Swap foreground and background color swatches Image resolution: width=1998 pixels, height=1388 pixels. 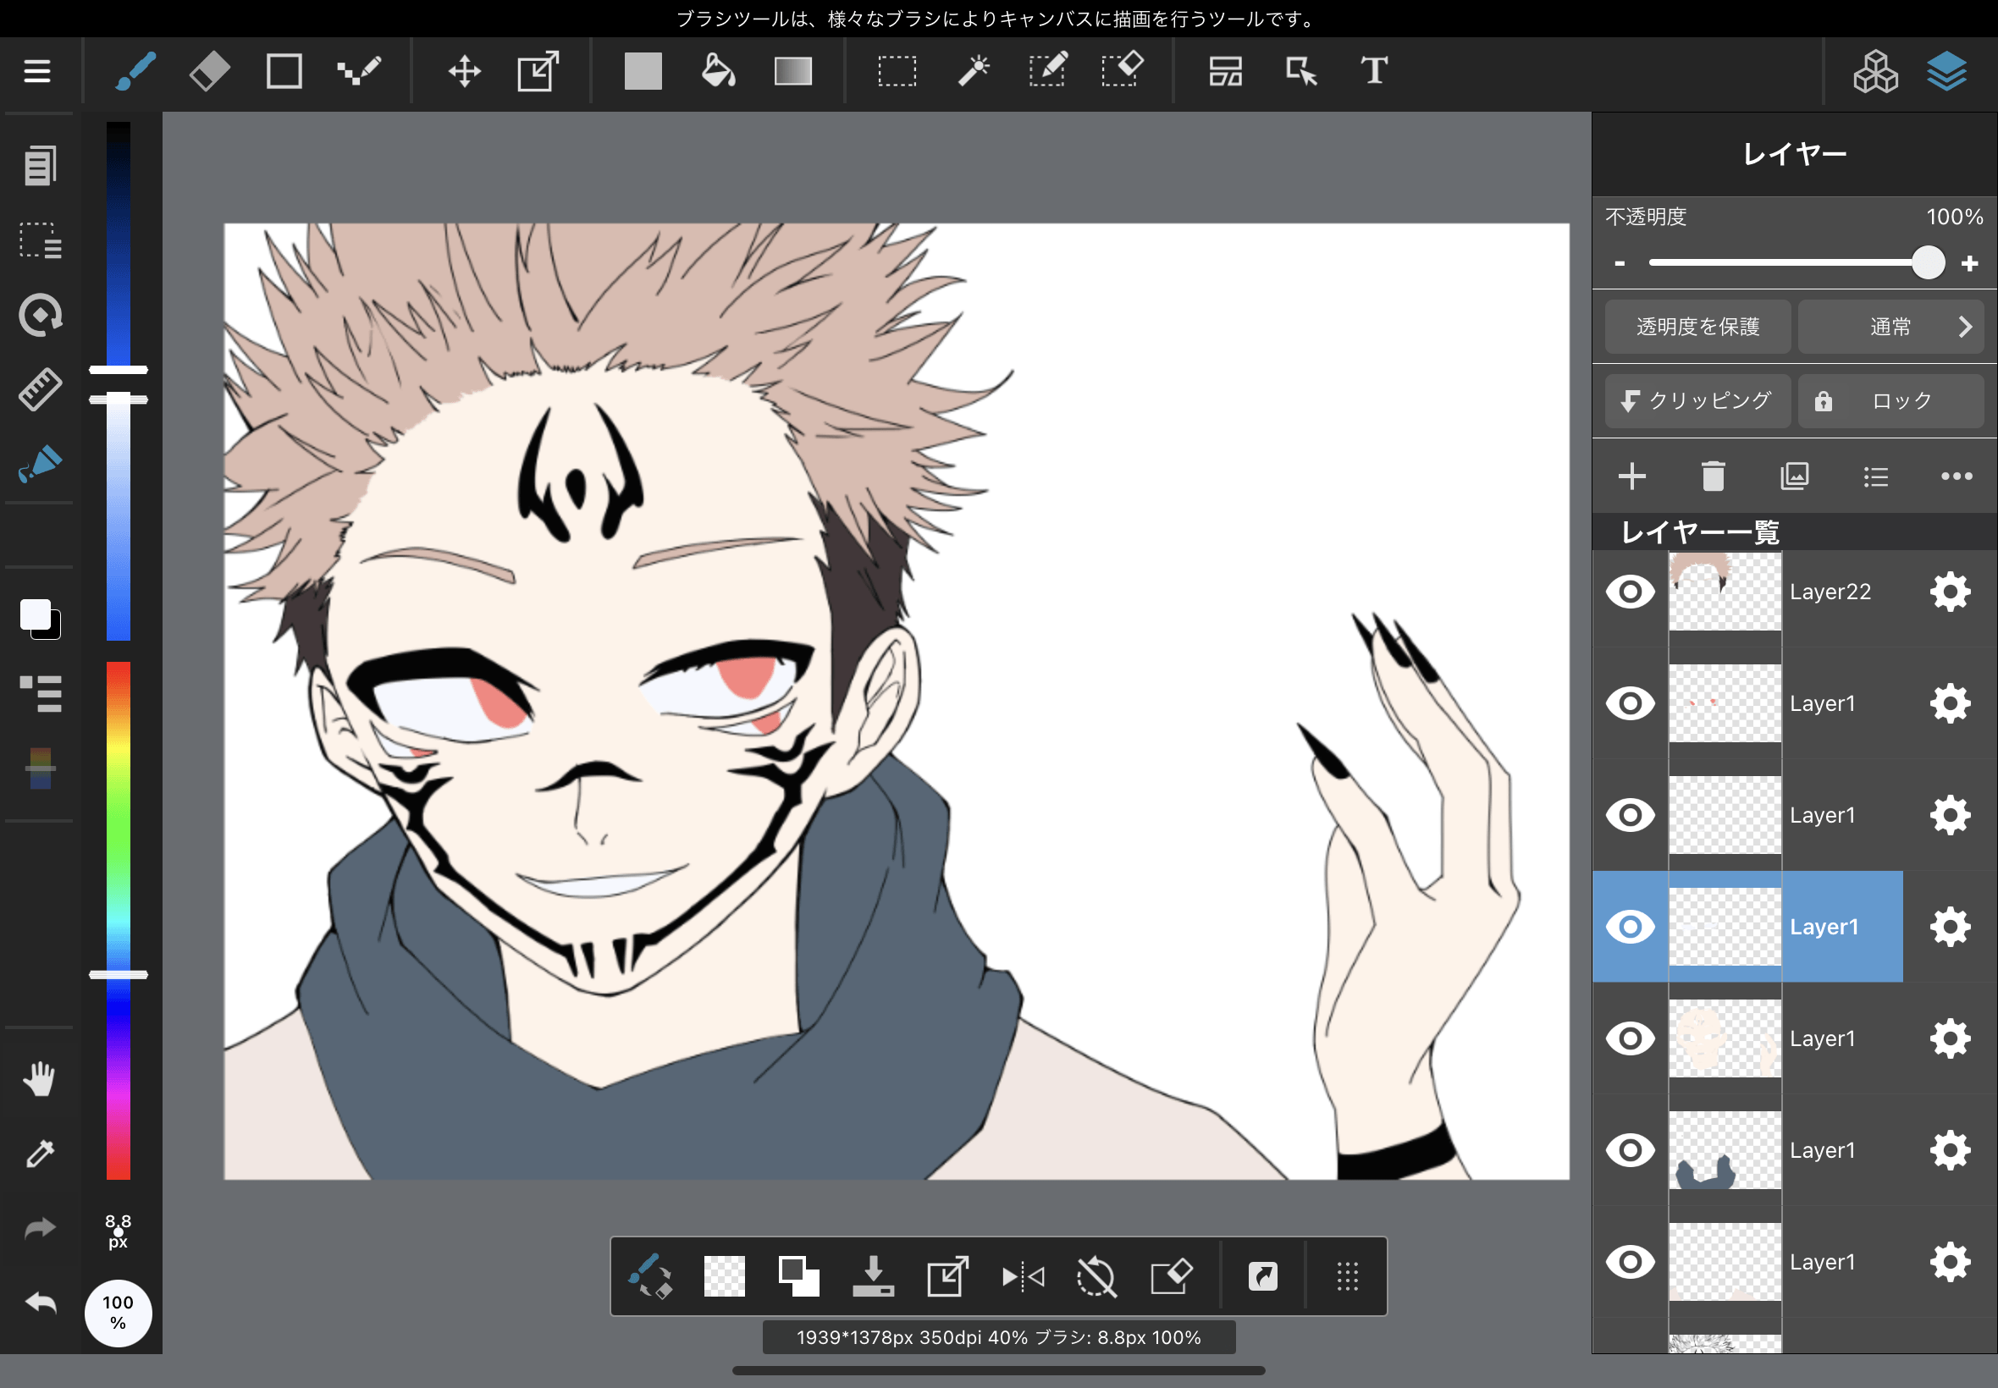pyautogui.click(x=40, y=619)
